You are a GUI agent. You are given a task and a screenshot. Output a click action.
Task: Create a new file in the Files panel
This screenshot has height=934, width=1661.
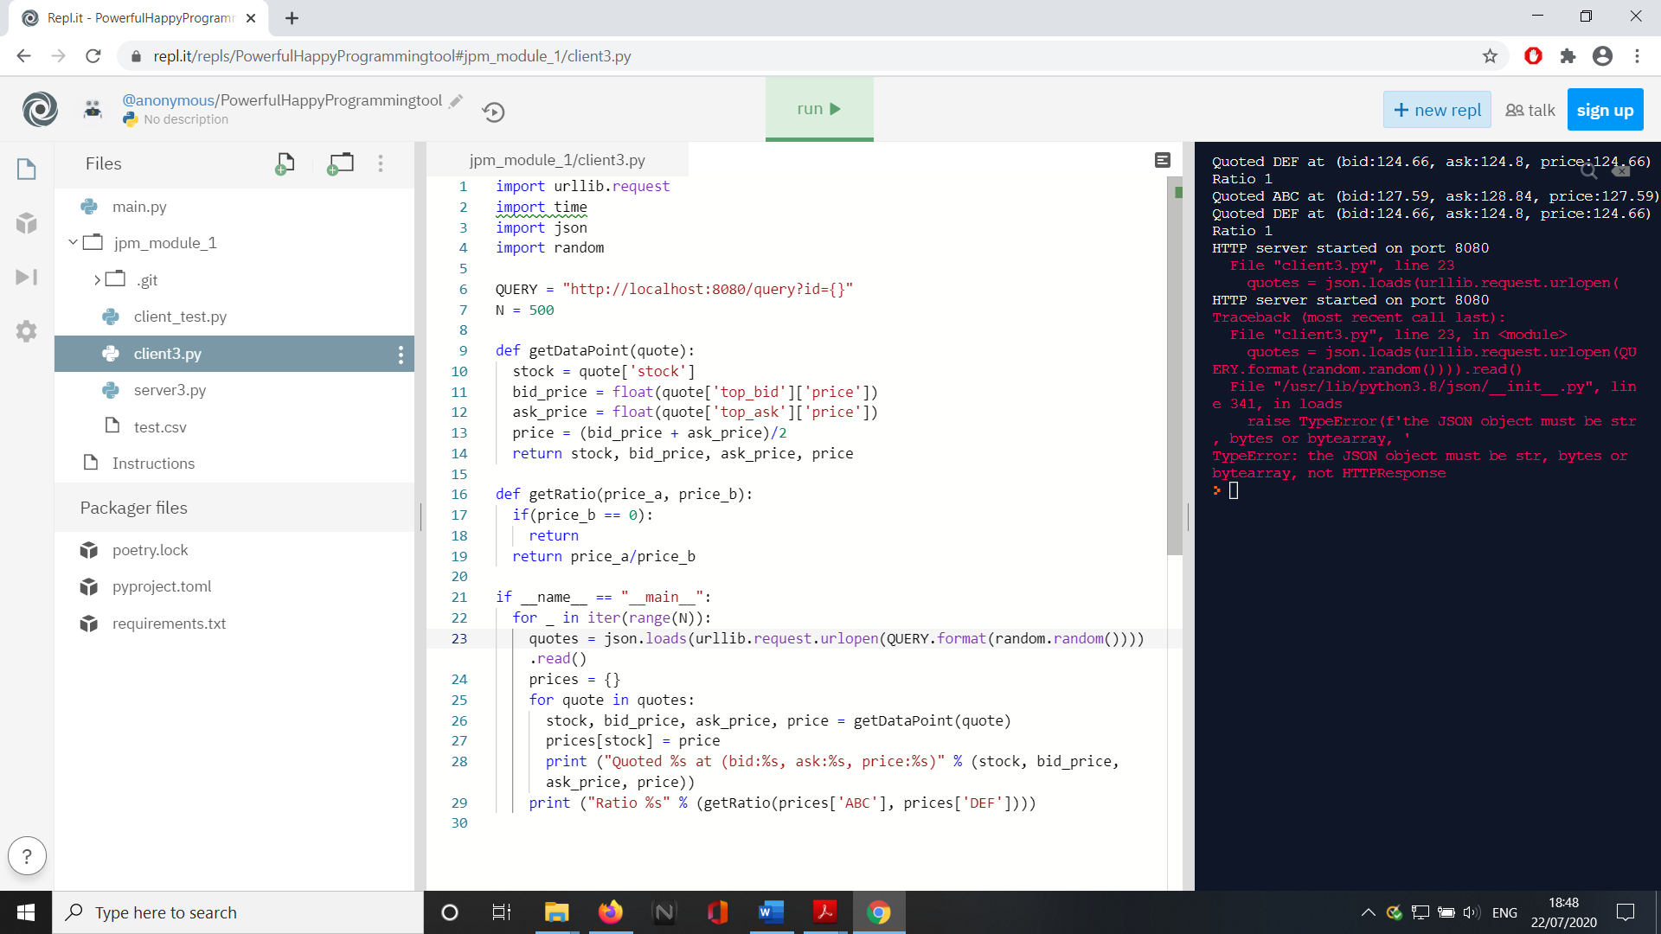285,163
